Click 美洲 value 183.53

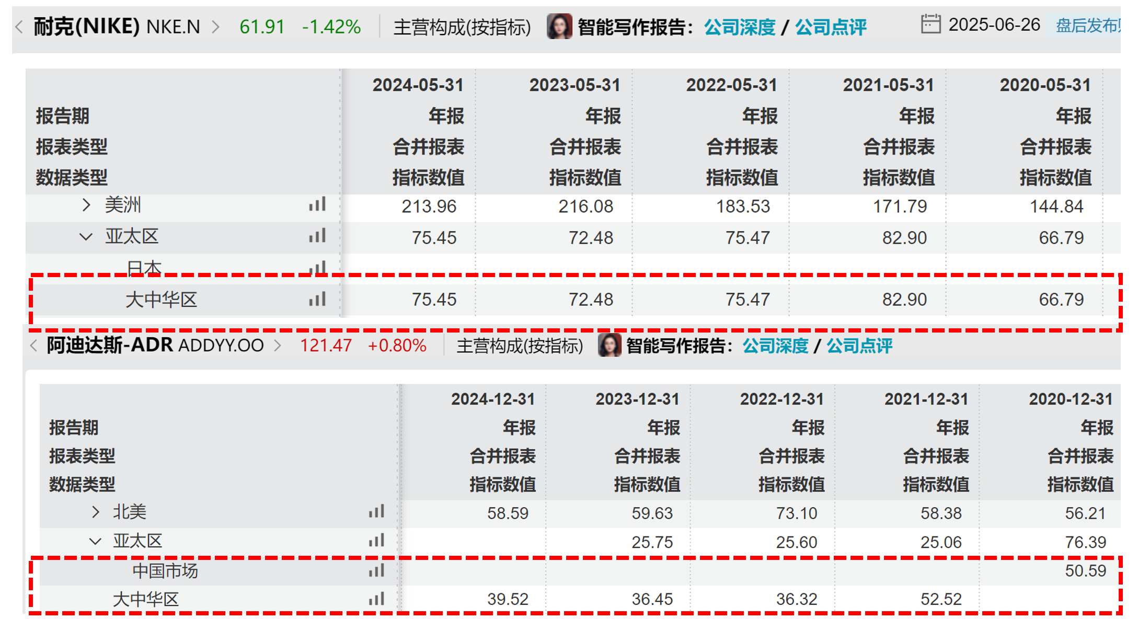[743, 207]
